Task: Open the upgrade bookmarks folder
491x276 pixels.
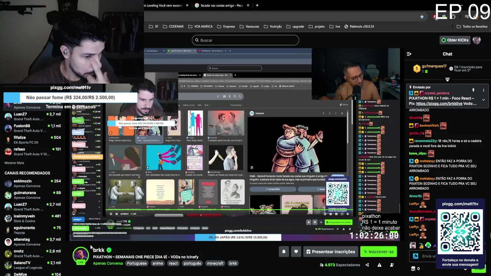Action: (295, 26)
